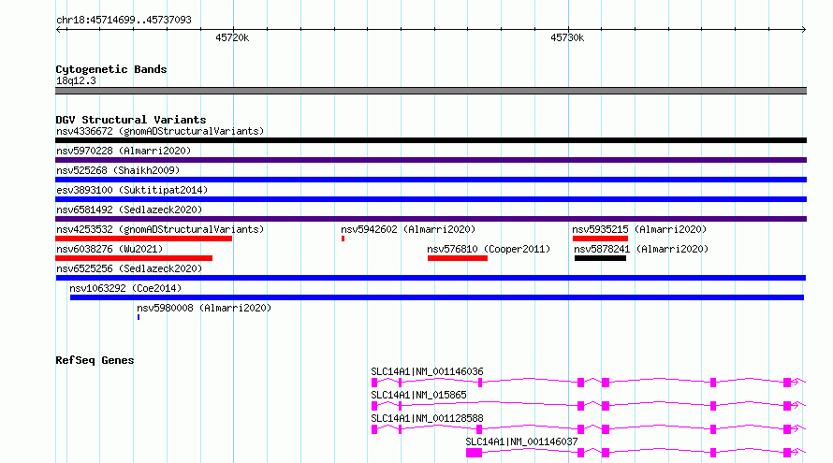This screenshot has height=463, width=833.
Task: Click the chr18:45714699..45737093 coordinate label
Action: [x=124, y=20]
